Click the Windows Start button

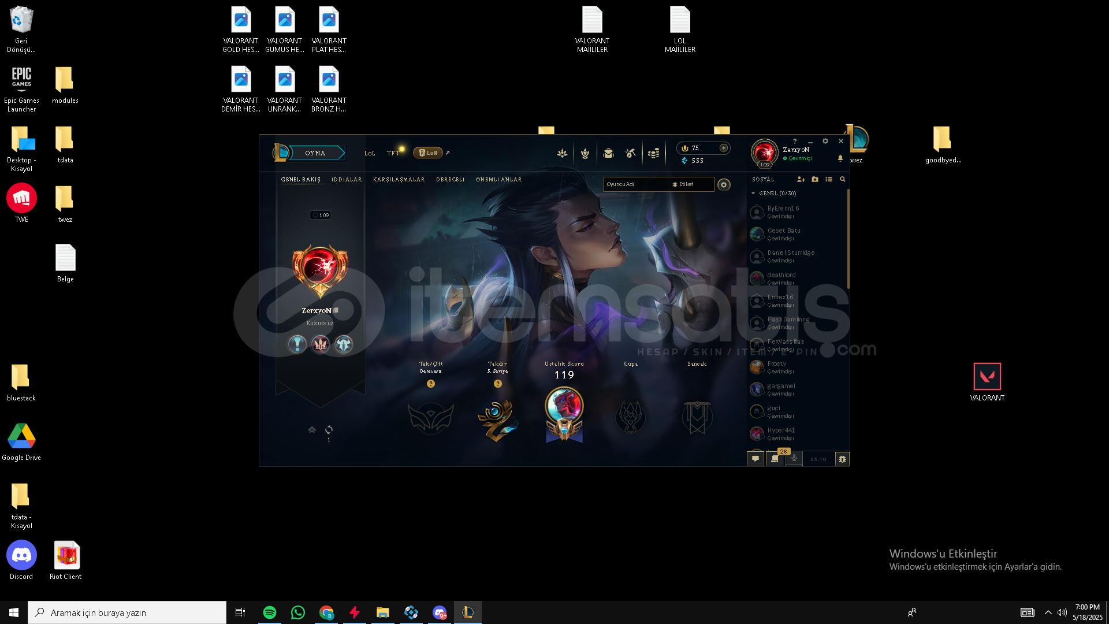[x=14, y=612]
